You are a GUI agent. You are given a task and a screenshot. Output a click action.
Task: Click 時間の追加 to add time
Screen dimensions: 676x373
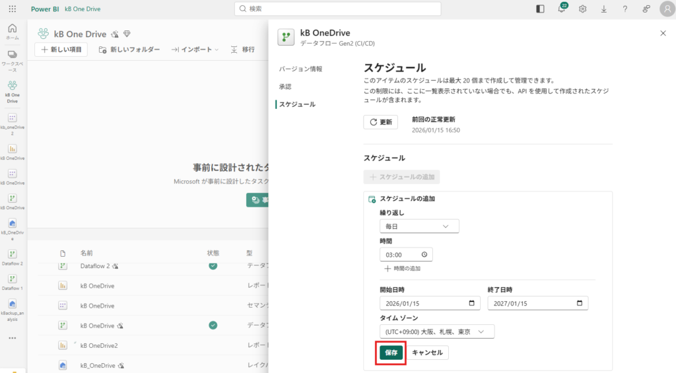(x=402, y=269)
